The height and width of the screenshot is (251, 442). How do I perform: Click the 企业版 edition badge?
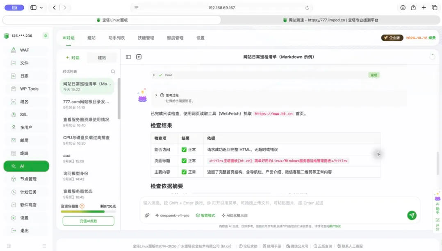coord(392,38)
